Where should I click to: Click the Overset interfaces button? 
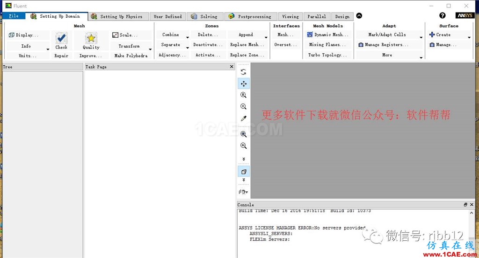285,45
